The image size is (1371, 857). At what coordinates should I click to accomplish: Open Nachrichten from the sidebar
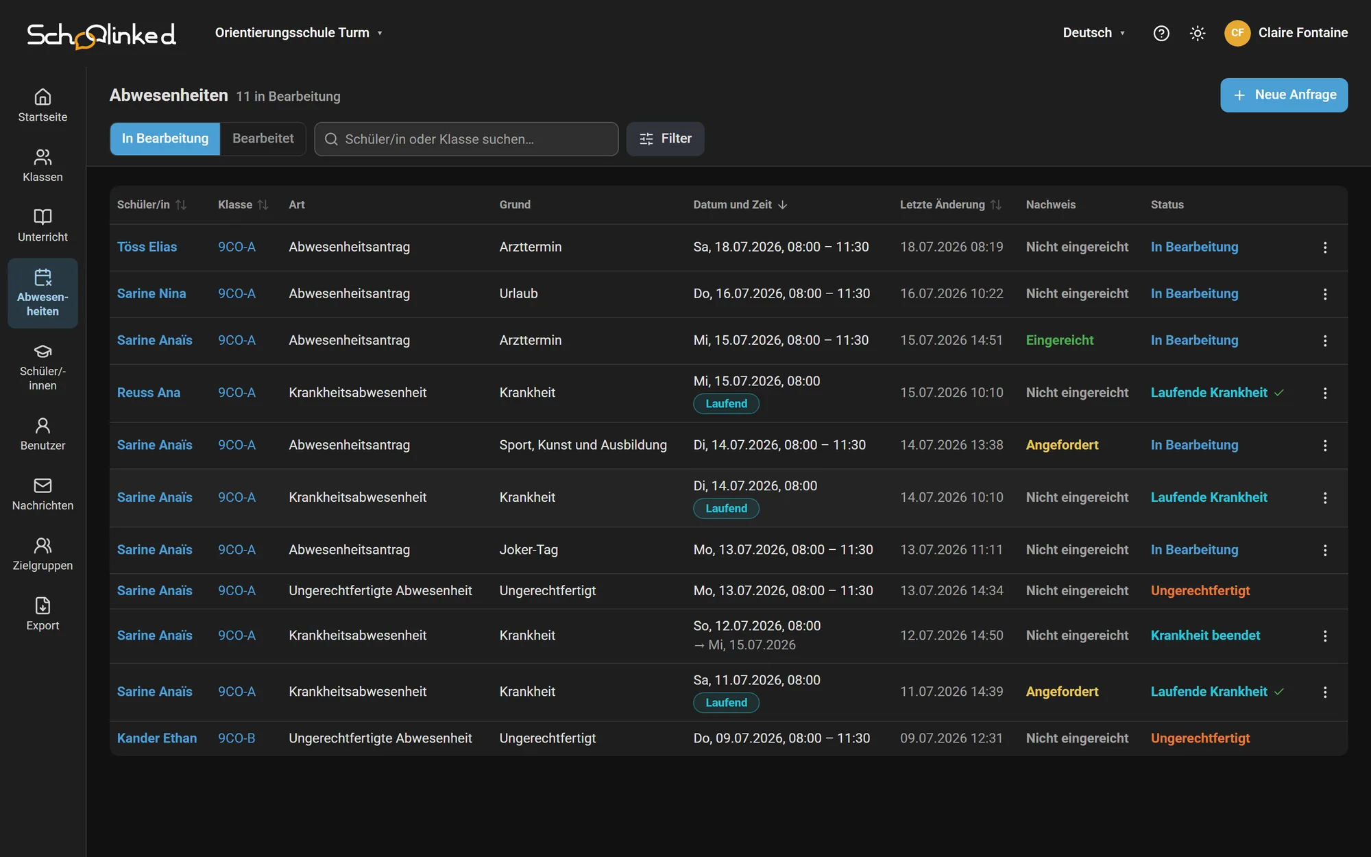43,494
